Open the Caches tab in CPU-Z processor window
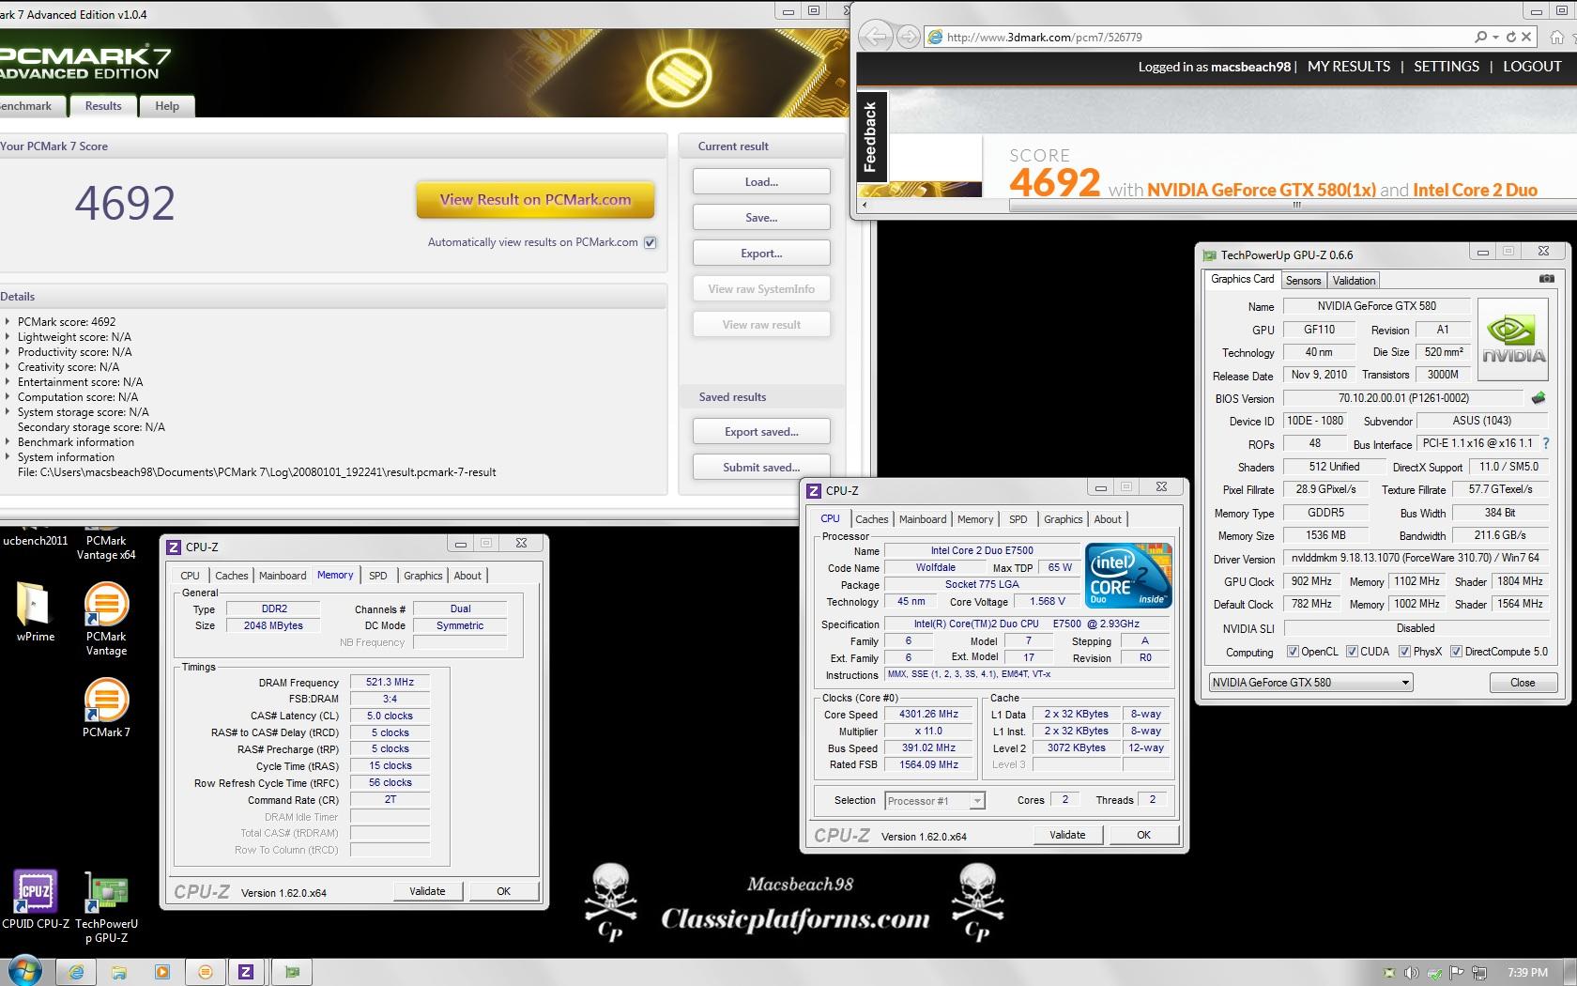 (871, 519)
